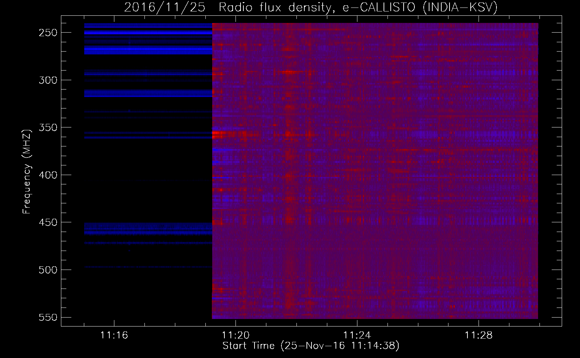
Task: Click the 'Frequency (MHZ)' axis label
Action: 27,172
